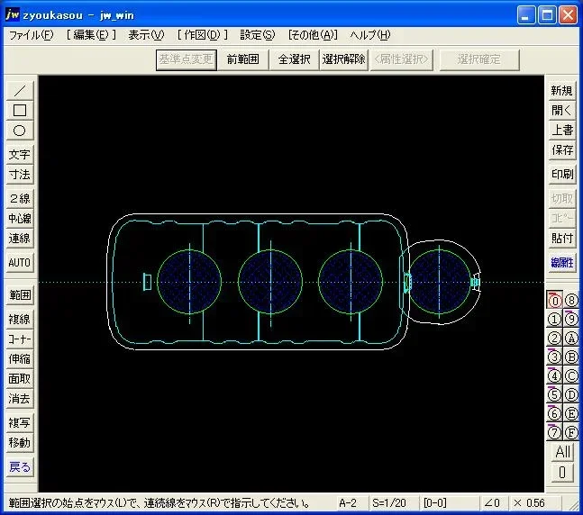Open the ファイル(F) menu

pos(32,35)
